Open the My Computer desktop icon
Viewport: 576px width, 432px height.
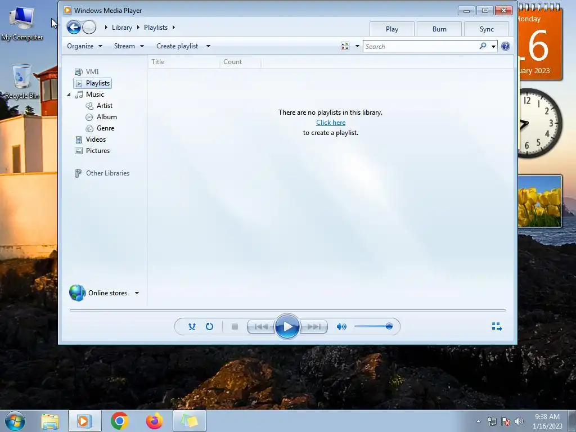point(22,24)
